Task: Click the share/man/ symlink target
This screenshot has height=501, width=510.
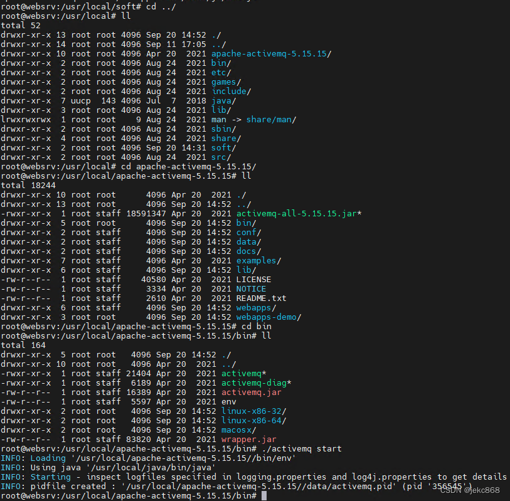Action: click(x=271, y=120)
